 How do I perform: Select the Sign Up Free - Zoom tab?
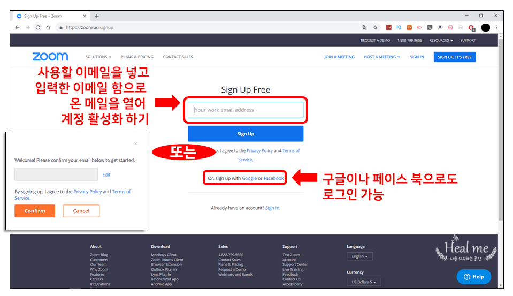point(51,16)
